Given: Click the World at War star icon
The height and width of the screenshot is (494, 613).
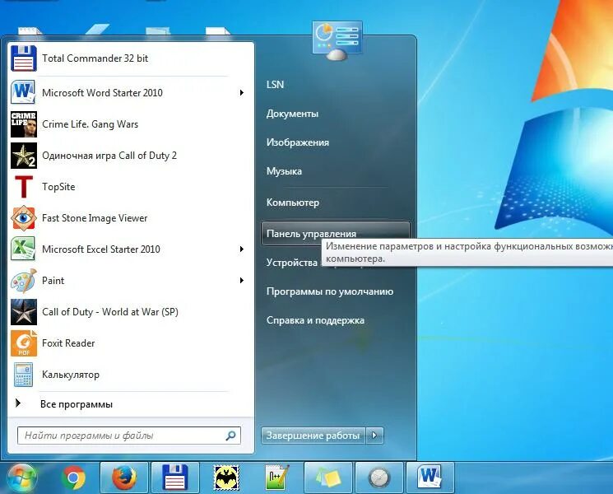Looking at the screenshot, I should [24, 312].
